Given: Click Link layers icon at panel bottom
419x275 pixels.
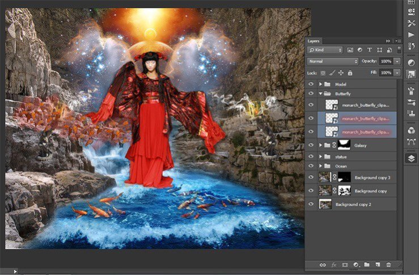Looking at the screenshot, I should [323, 265].
